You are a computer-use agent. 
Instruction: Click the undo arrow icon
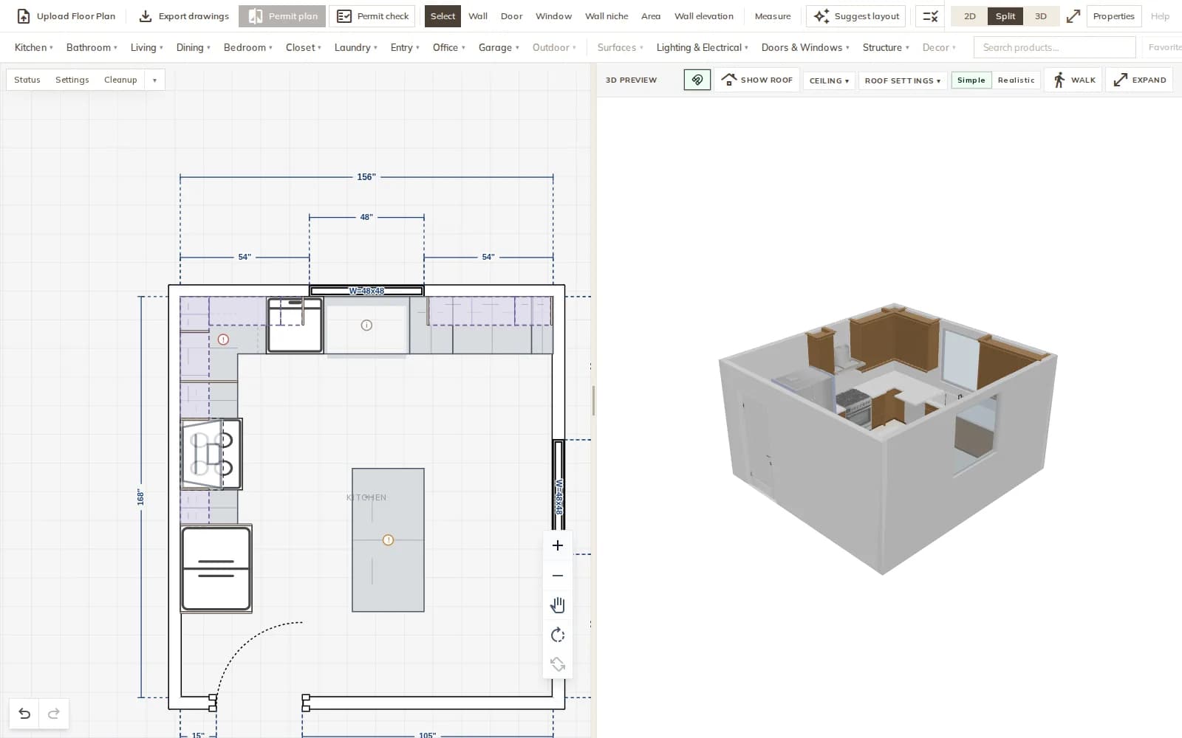pyautogui.click(x=24, y=714)
